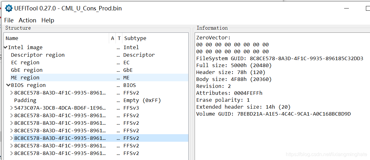This screenshot has width=370, height=160.
Task: Expand the last 8C8CE578 FFSv2 volume
Action: point(12,153)
